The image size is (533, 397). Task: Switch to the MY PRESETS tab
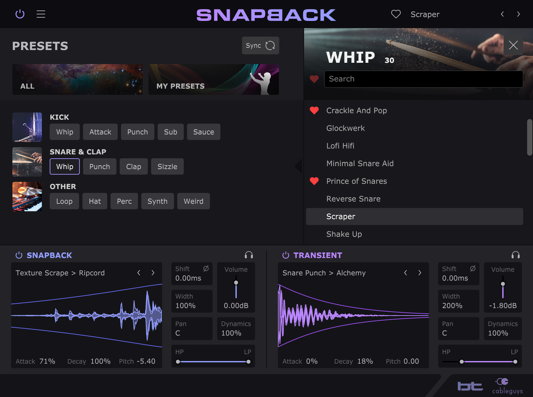214,79
